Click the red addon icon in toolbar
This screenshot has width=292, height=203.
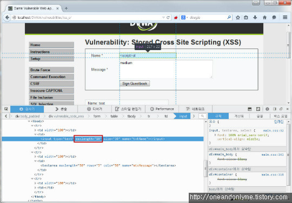[x=176, y=18]
